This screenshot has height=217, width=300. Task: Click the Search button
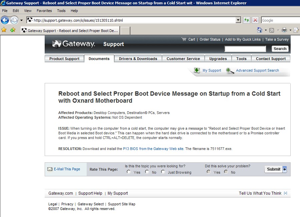[280, 49]
